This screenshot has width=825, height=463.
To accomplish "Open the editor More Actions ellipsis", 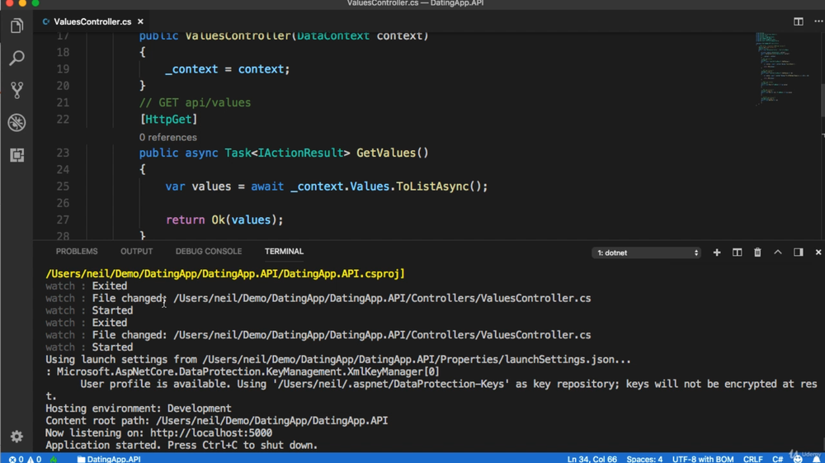I will pos(818,21).
